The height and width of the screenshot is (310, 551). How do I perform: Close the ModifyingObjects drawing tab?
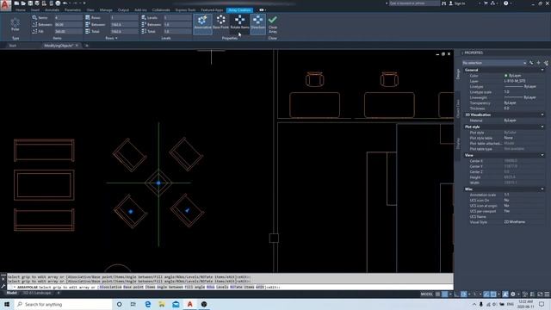click(x=77, y=46)
